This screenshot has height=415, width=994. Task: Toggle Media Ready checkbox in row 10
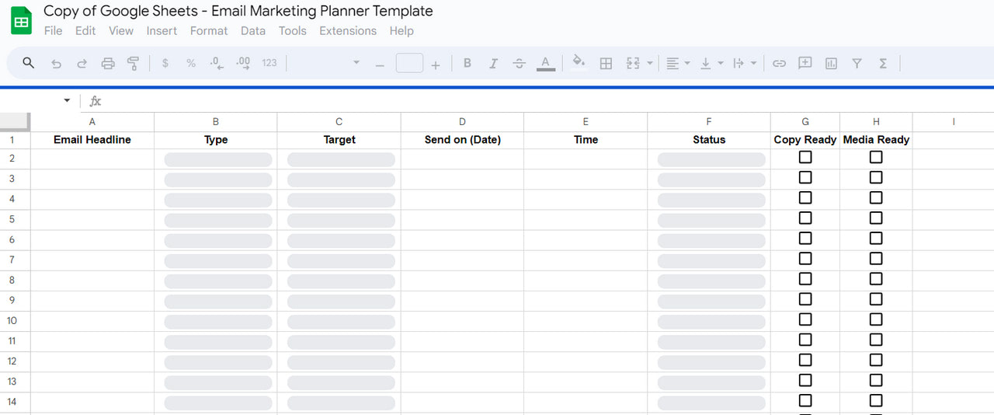click(876, 319)
